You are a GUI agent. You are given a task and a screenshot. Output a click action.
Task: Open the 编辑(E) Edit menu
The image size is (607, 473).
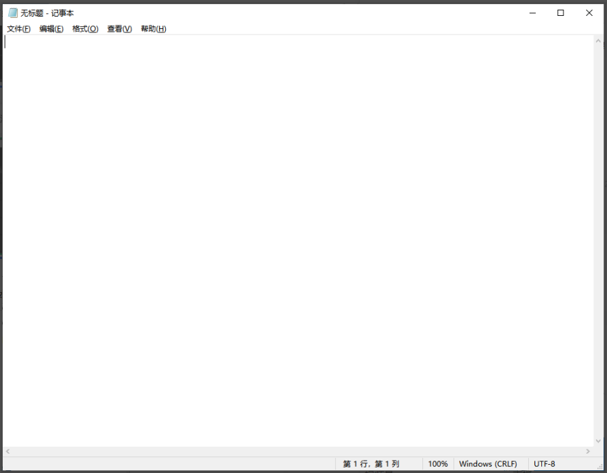[x=51, y=28]
